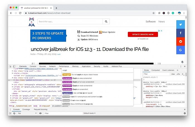Click the Search for app field
Image resolution: width=195 pixels, height=127 pixels.
70,22
